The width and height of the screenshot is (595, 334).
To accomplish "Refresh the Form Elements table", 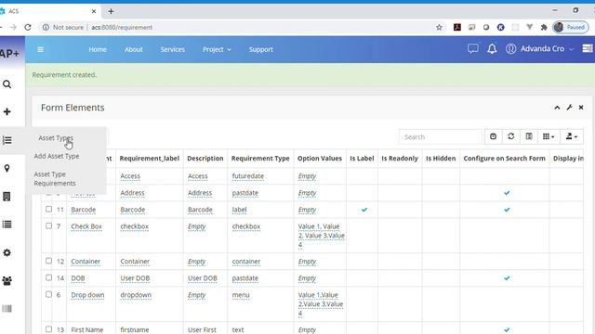I will 510,136.
